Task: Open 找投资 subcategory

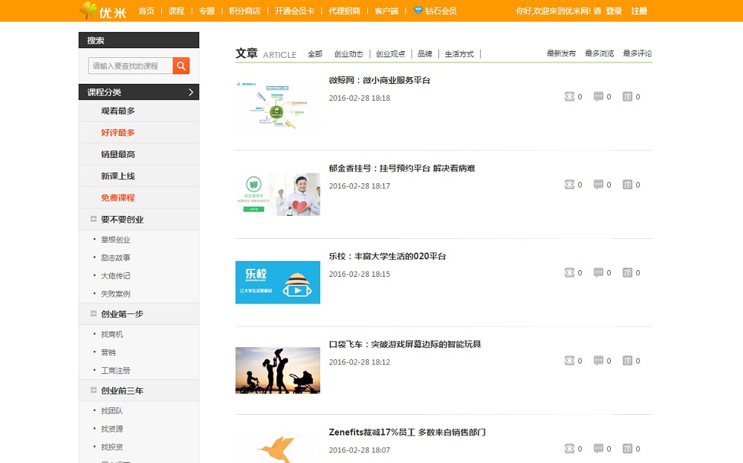Action: point(112,447)
